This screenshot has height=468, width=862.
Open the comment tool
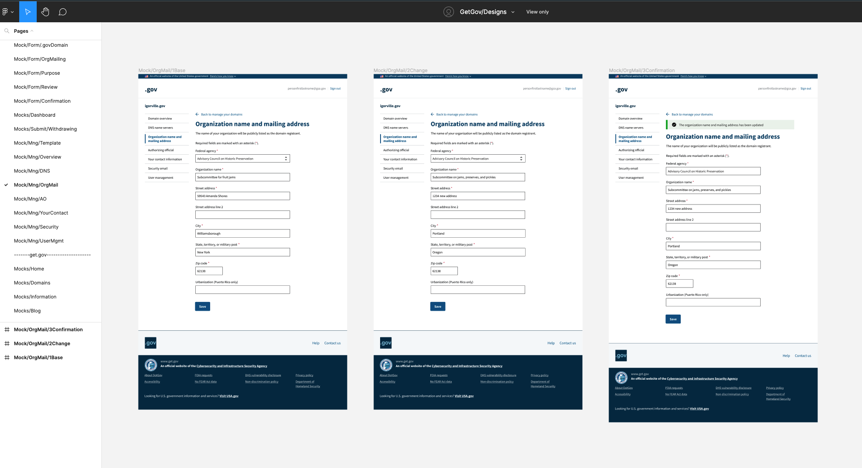pos(62,11)
